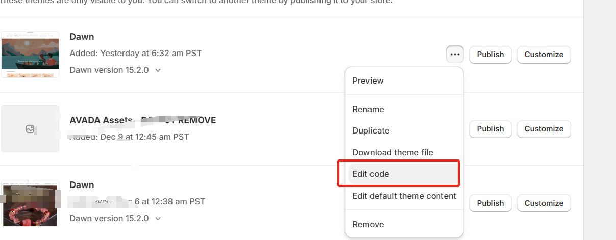
Task: Expand the first Dawn version 15.2.0 chevron
Action: tap(158, 70)
